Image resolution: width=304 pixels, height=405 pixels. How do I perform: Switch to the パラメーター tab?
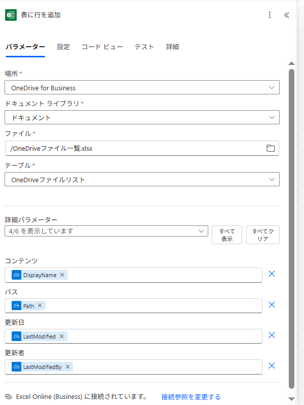pyautogui.click(x=25, y=47)
